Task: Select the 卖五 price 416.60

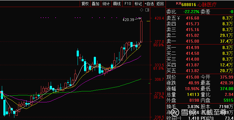Action: [x=192, y=18]
